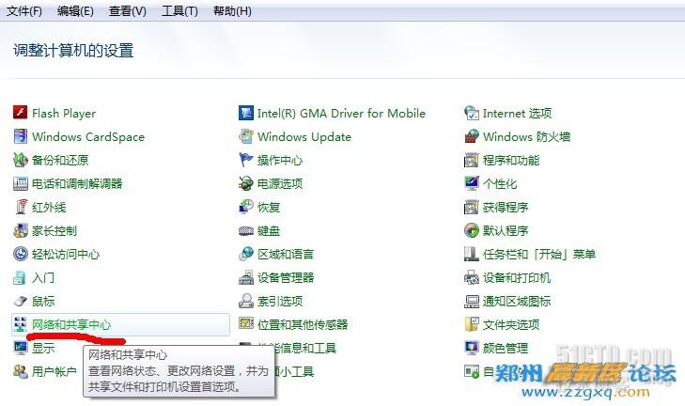Click the 备份和还原 icon
Screen dimensions: 685x406
[x=20, y=160]
